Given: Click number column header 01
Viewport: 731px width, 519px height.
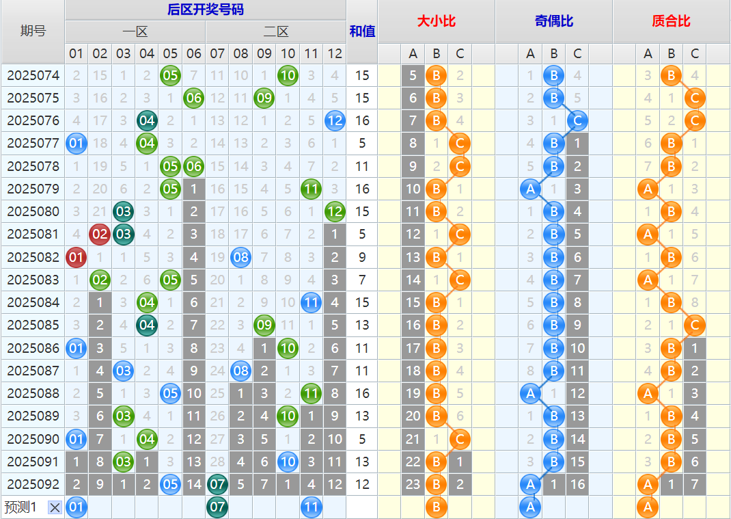Looking at the screenshot, I should pos(77,53).
